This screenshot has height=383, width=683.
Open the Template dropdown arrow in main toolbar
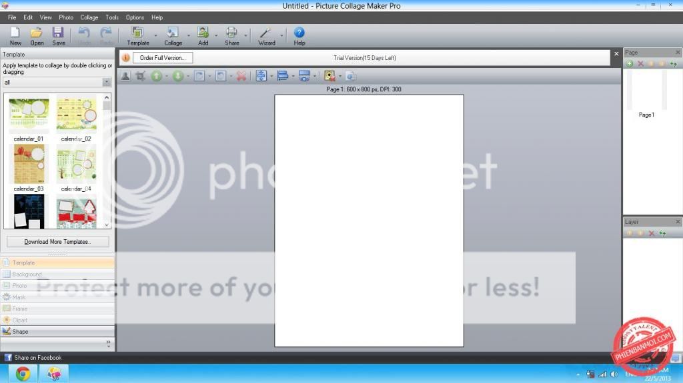[x=155, y=36]
